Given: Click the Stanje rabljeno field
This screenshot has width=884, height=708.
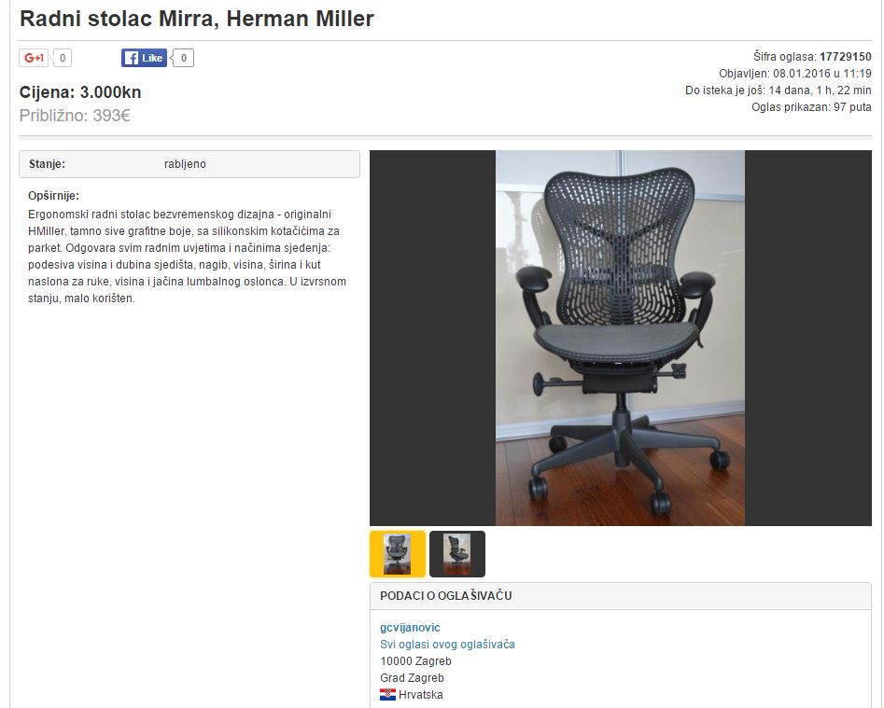Looking at the screenshot, I should point(189,164).
